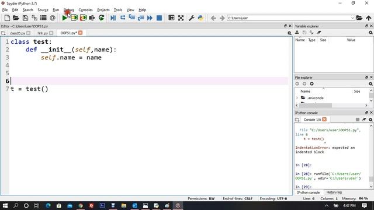The width and height of the screenshot is (374, 210).
Task: Open Preferences with the wrench icon
Action: (x=191, y=18)
